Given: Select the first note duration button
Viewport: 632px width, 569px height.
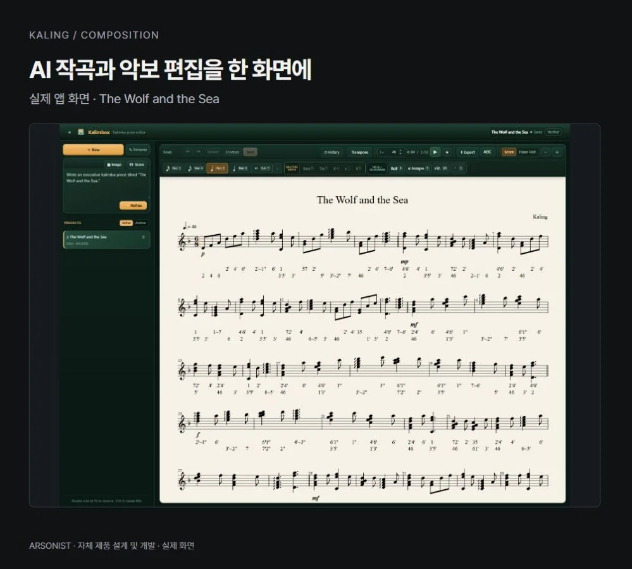Looking at the screenshot, I should pyautogui.click(x=174, y=168).
